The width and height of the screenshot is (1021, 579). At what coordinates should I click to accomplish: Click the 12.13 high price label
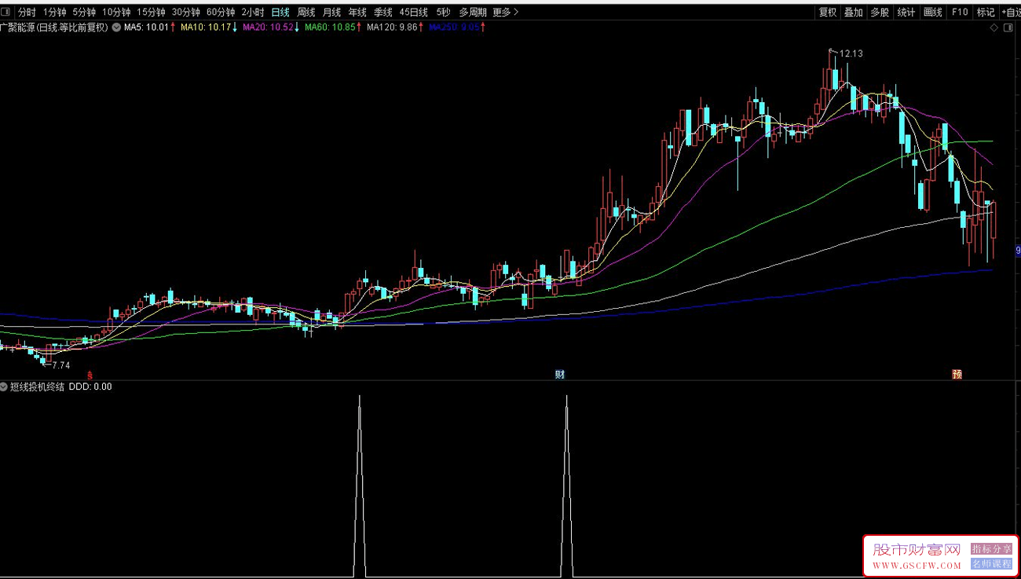point(851,53)
